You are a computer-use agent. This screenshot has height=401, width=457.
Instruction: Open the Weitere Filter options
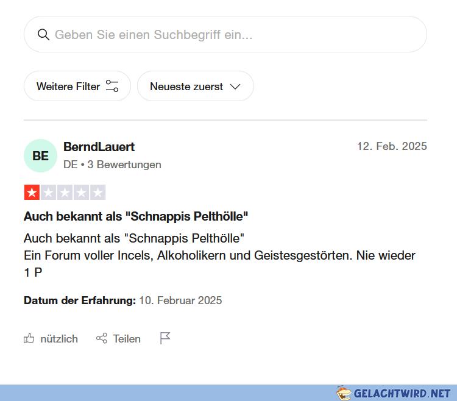tap(77, 87)
